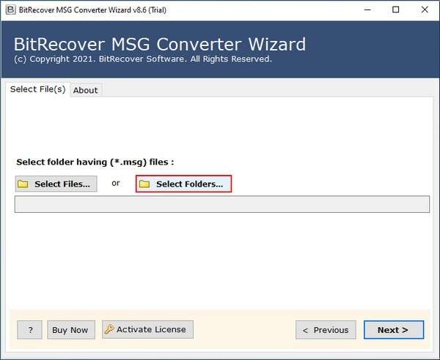Open help with the ? button

(30, 330)
